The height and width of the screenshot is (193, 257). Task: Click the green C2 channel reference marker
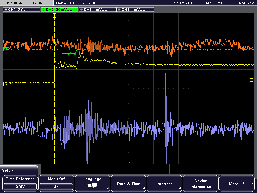click(x=7, y=49)
